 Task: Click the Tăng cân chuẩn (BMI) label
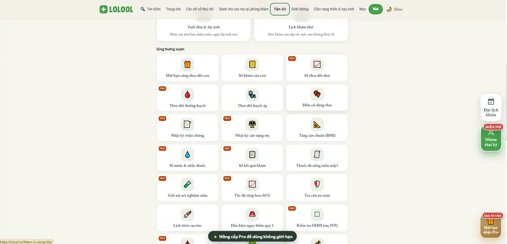click(317, 136)
